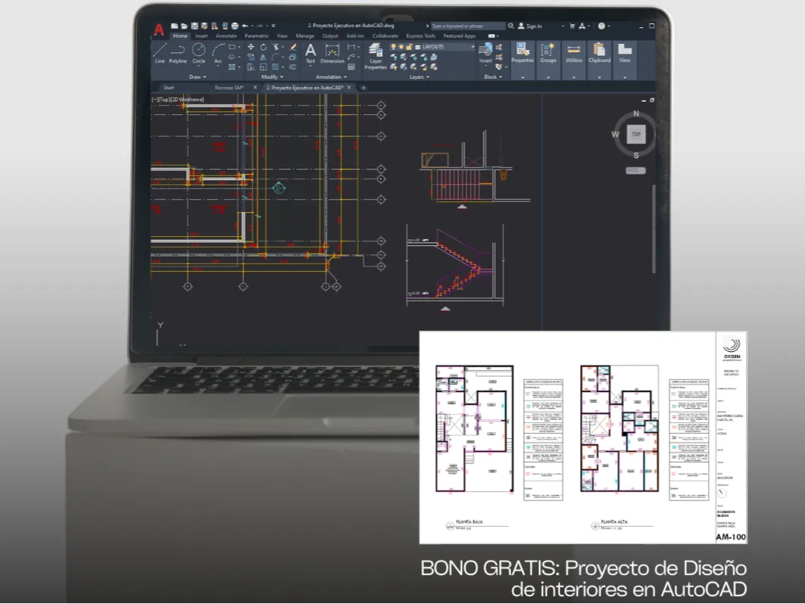Viewport: 805px width, 604px height.
Task: Select the Arc tool
Action: pos(218,54)
